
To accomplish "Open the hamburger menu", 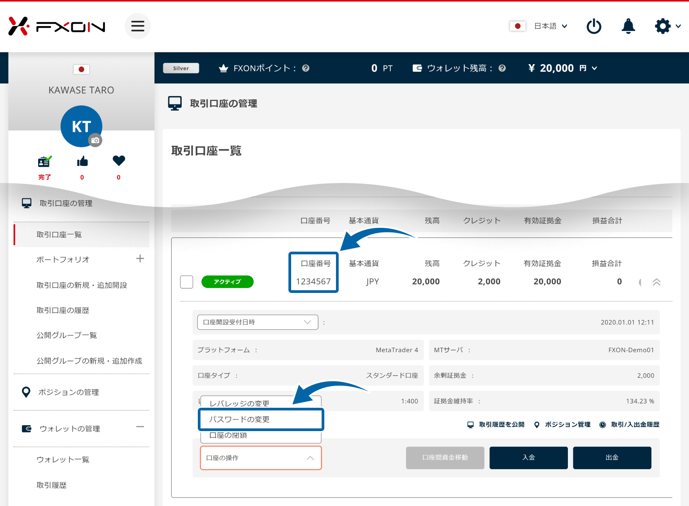I will pos(138,26).
